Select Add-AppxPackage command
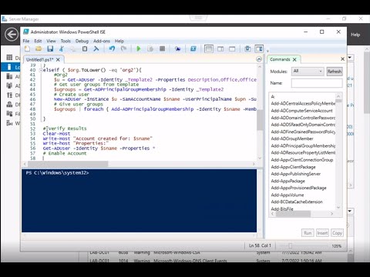 288,181
